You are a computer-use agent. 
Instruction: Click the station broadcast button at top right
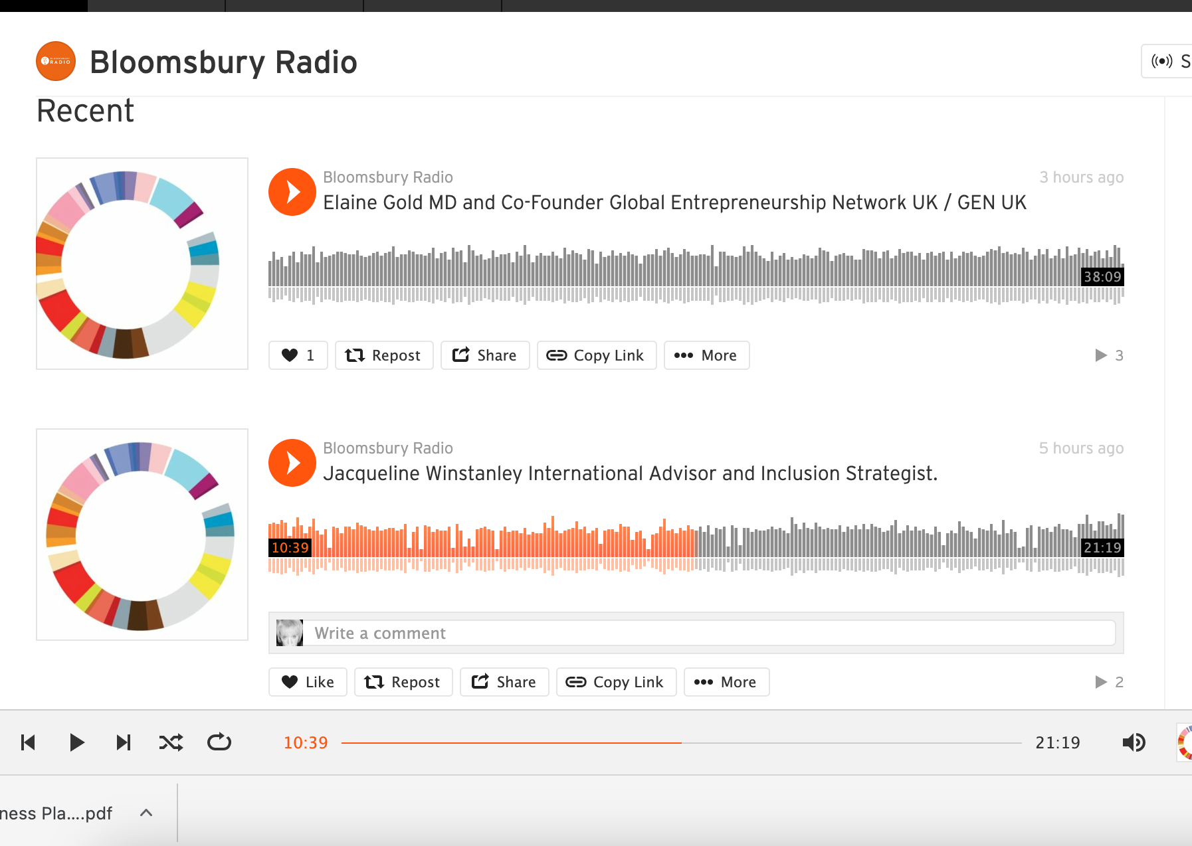click(x=1167, y=61)
